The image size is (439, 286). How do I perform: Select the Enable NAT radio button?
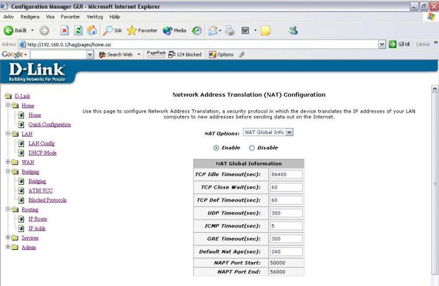tap(216, 148)
